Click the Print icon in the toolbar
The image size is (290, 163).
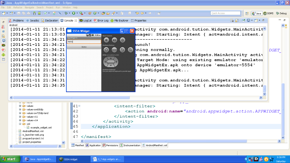tap(29, 13)
